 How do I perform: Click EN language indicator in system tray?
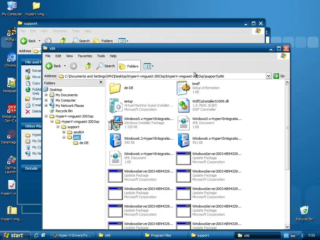pyautogui.click(x=286, y=235)
